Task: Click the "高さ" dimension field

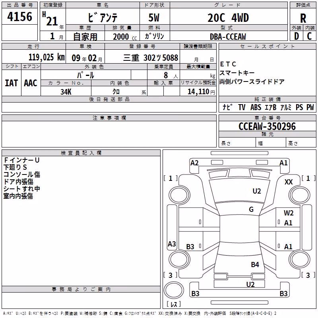Action: pyautogui.click(x=301, y=143)
